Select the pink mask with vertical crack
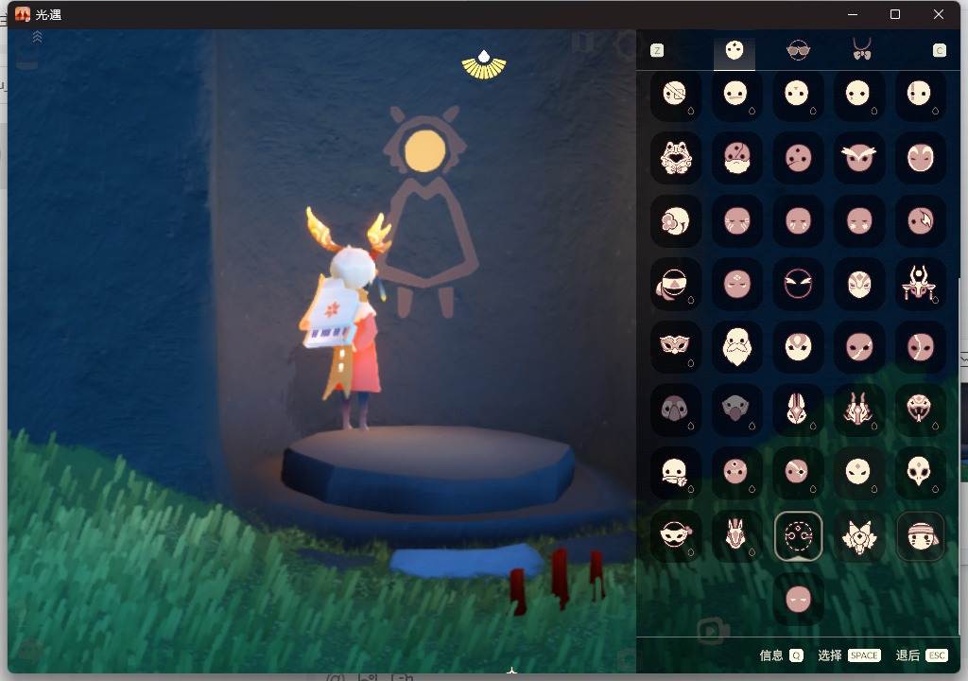Viewport: 968px width, 681px height. (919, 347)
